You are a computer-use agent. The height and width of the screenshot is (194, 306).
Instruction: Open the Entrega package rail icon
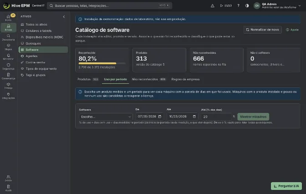pos(8,86)
